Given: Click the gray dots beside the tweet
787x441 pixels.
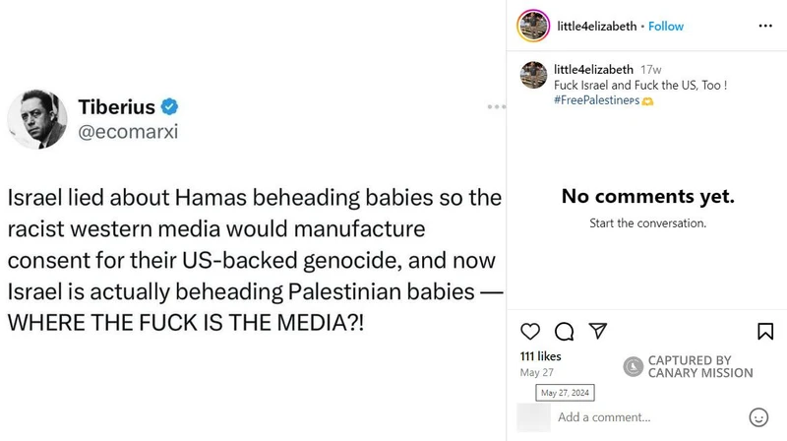Looking at the screenshot, I should click(496, 106).
